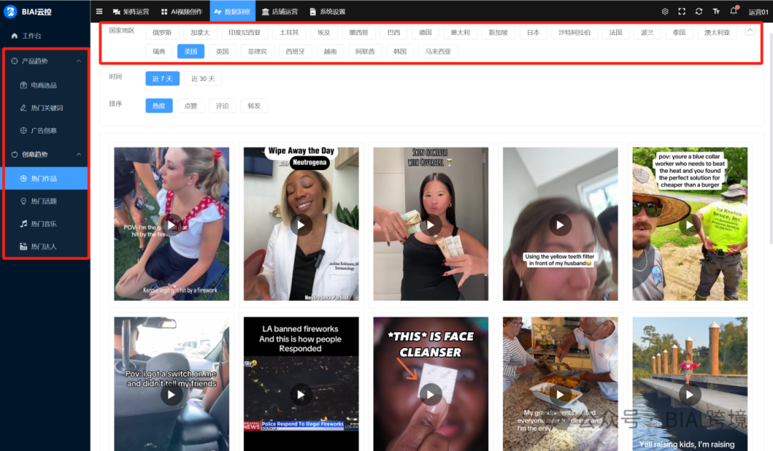The image size is (773, 451).
Task: Click the refresh icon in the top bar
Action: [x=699, y=11]
